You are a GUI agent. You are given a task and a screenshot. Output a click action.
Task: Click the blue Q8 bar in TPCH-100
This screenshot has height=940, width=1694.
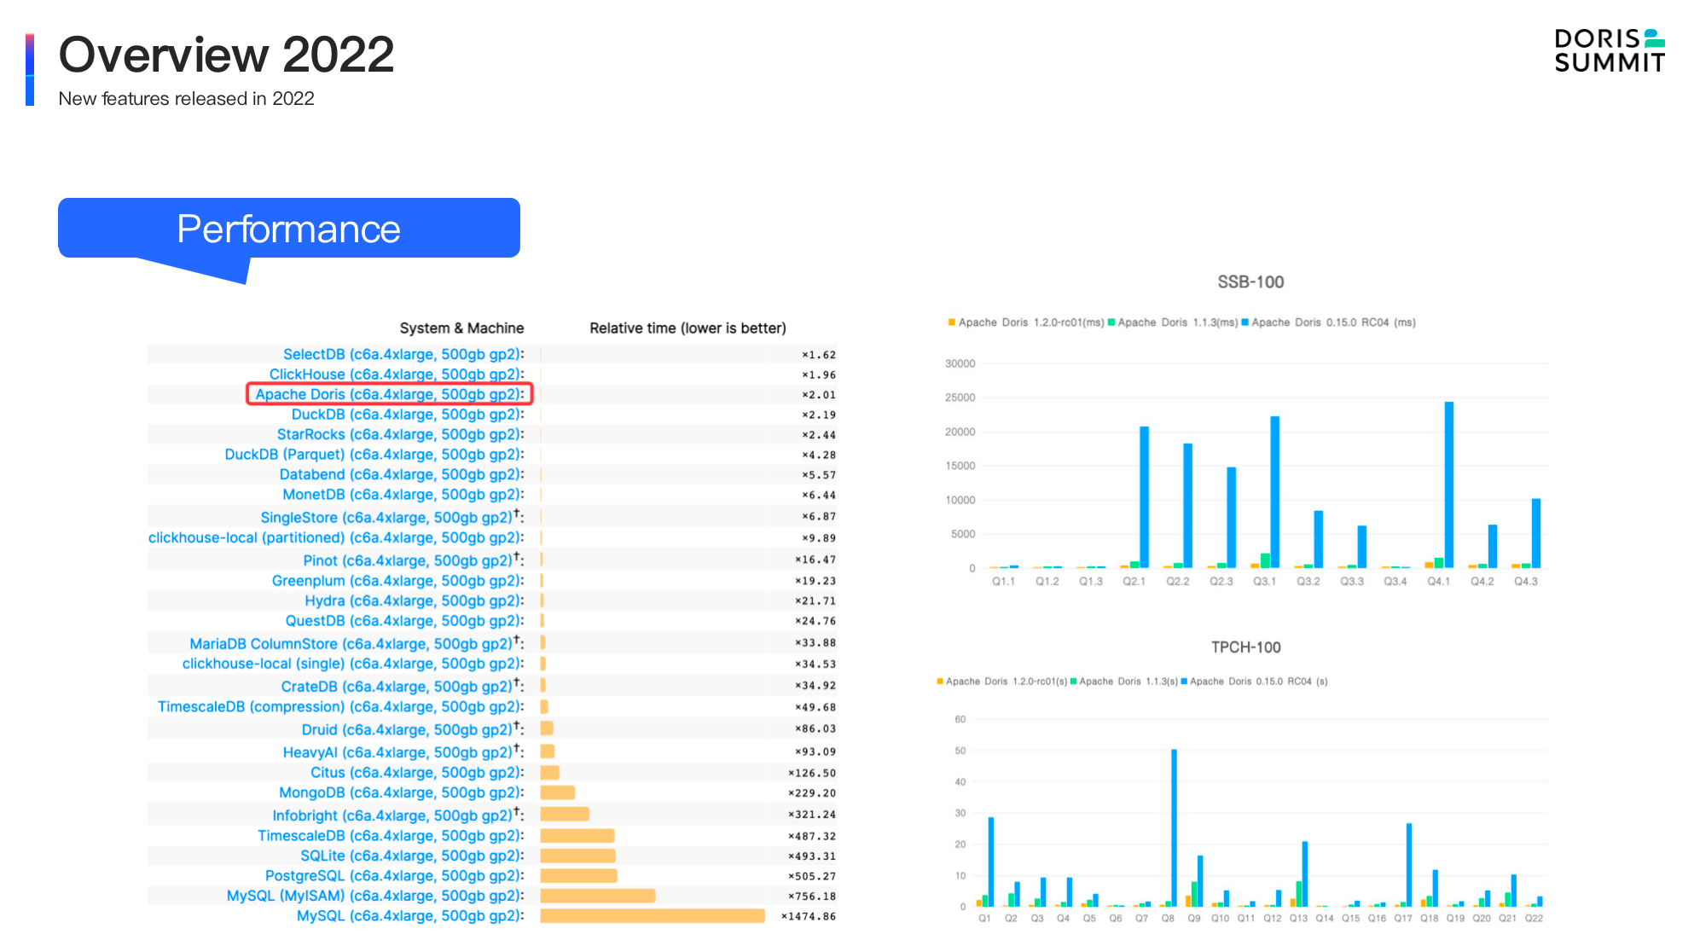(1174, 827)
